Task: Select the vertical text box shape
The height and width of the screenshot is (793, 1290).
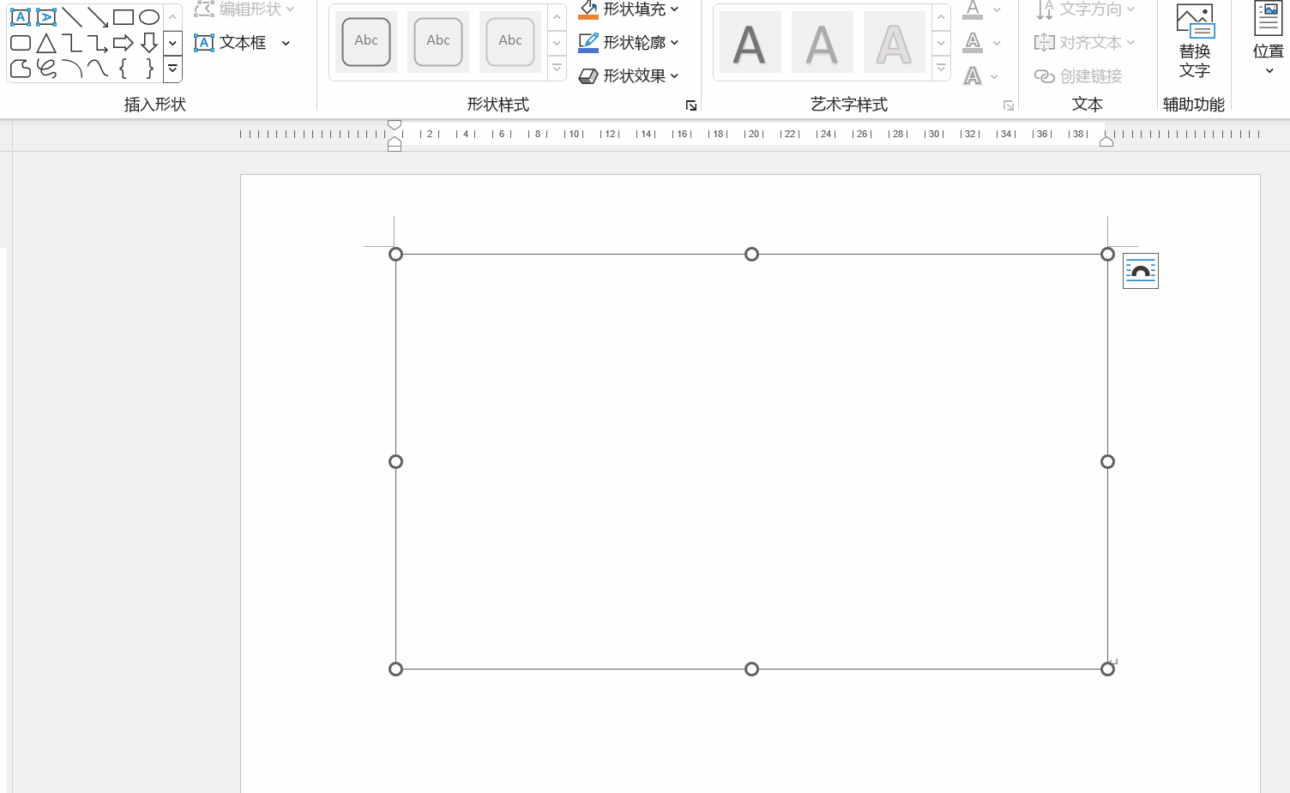Action: pos(46,17)
